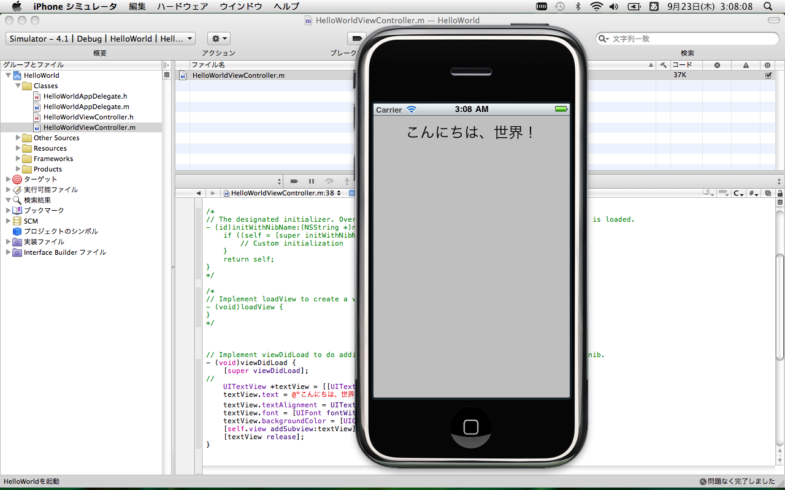The image size is (785, 490).
Task: Open the Time Machine menu bar icon
Action: click(x=559, y=7)
